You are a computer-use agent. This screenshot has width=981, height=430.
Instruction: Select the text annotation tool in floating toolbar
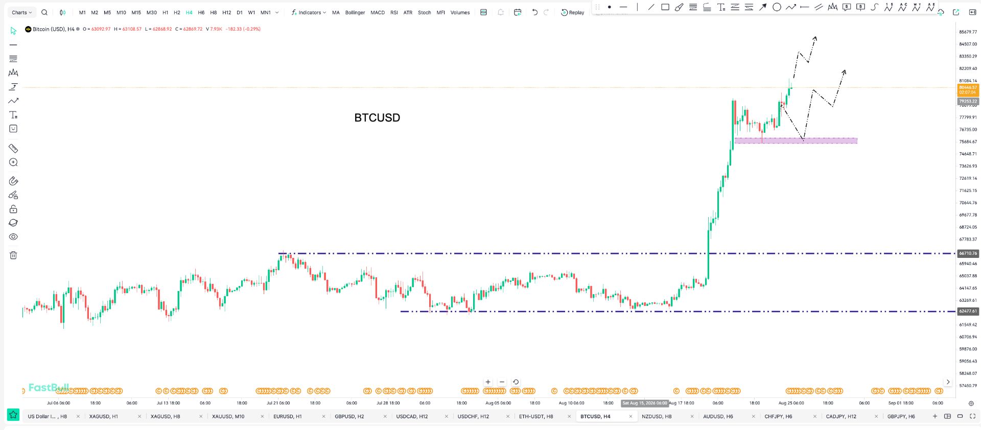(x=721, y=7)
